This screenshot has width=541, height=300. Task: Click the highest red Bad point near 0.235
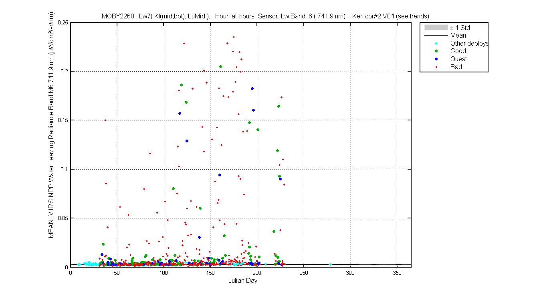pos(234,37)
